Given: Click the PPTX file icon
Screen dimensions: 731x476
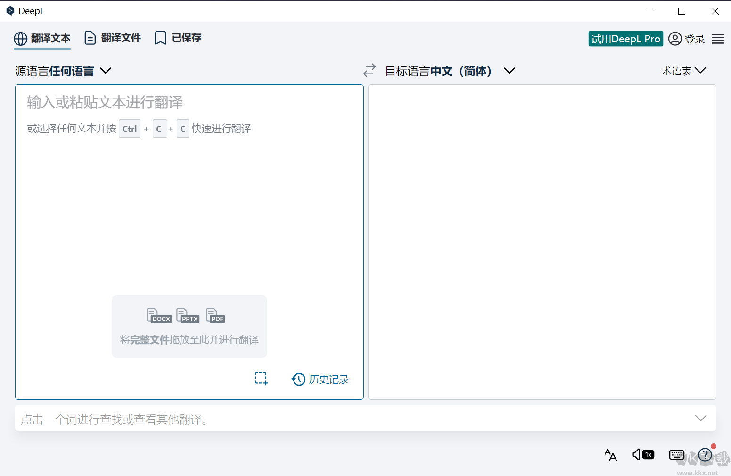Looking at the screenshot, I should click(188, 315).
